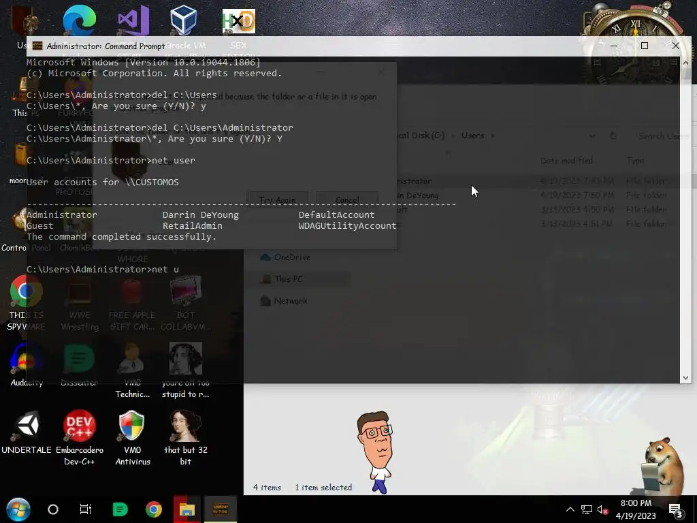Screen dimensions: 697x523
Task: Click the Windows Start button
Action: click(18, 509)
